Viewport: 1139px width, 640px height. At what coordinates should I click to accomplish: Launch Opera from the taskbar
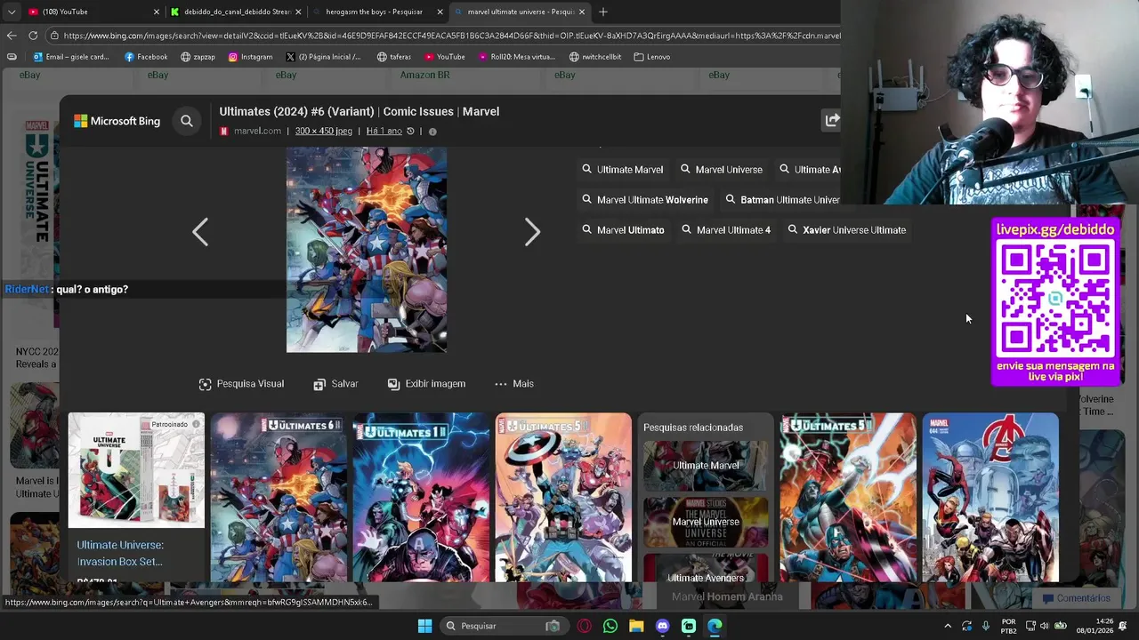point(585,626)
